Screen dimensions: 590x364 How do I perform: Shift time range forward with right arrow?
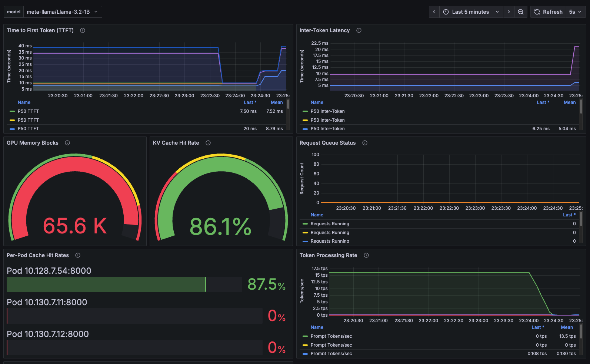pos(509,12)
